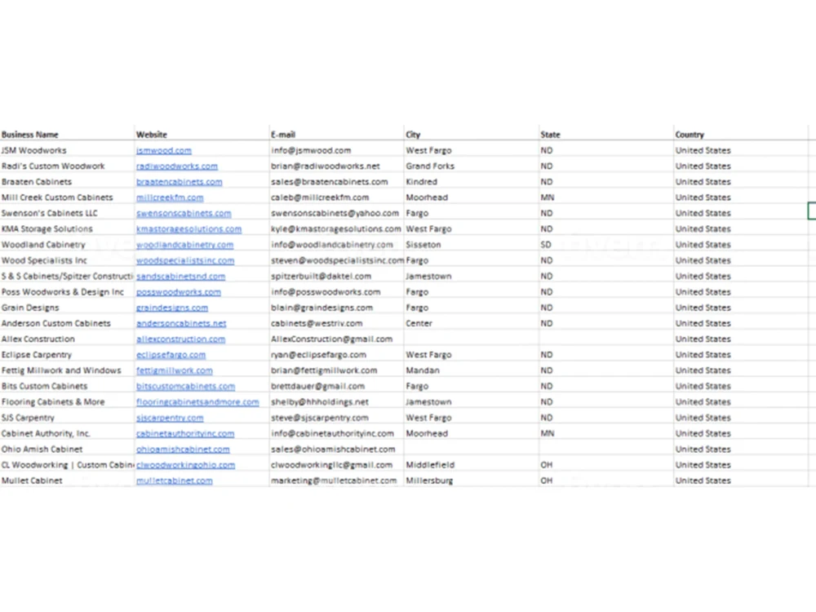Select Anderson Custom Cabinets cell
Image resolution: width=816 pixels, height=612 pixels.
(67, 323)
